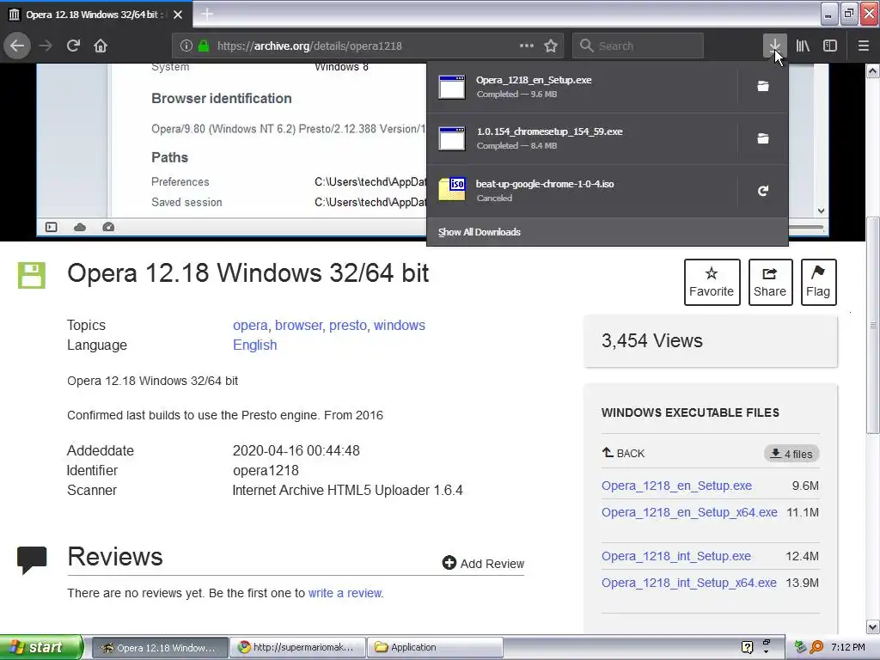Click the taskbar clock showing 7:12 PM

point(848,647)
